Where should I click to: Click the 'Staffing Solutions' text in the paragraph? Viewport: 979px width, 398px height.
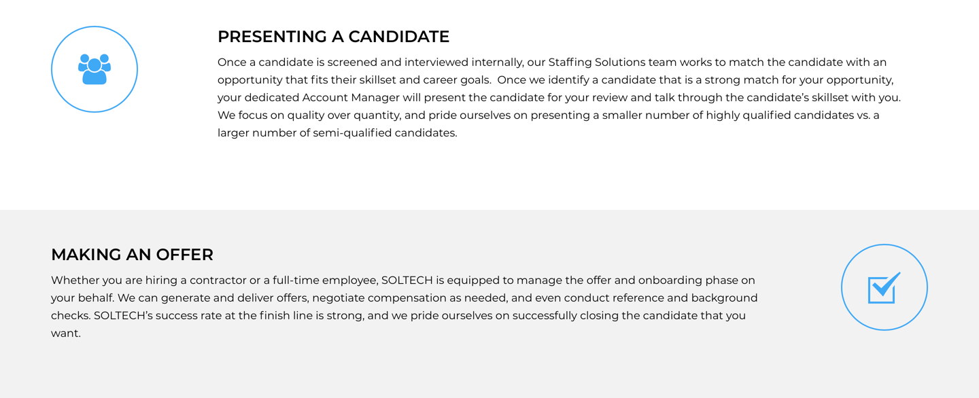(x=596, y=62)
